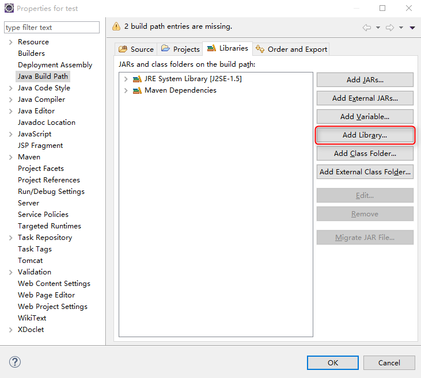Click the Eclipse icon in title bar
Screen dimensions: 421x378
[x=9, y=8]
